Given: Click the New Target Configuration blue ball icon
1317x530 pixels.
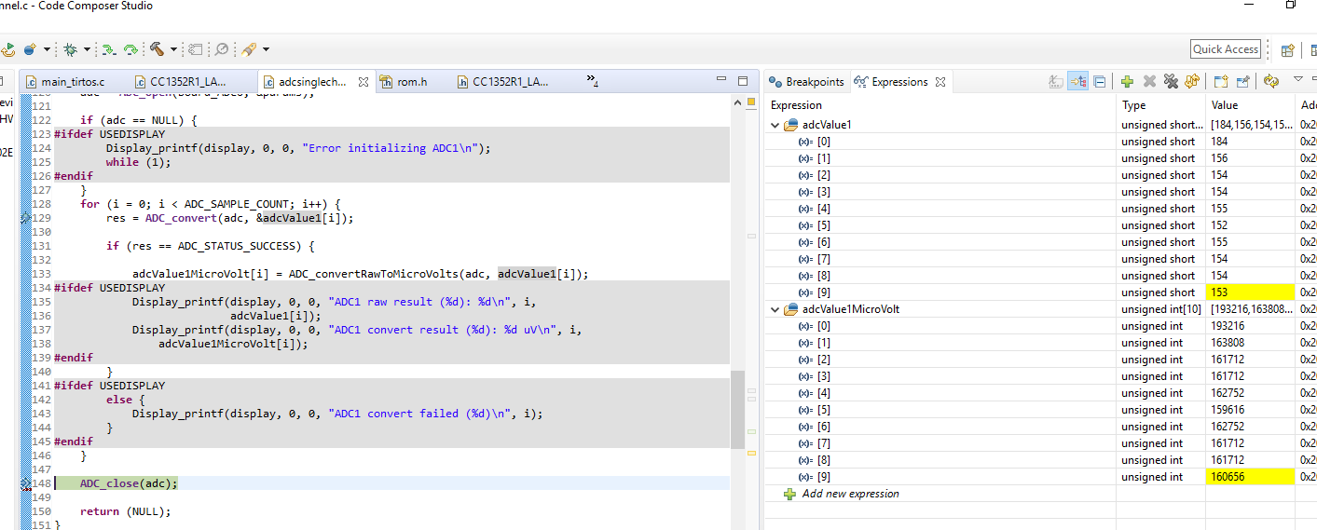Looking at the screenshot, I should tap(30, 49).
